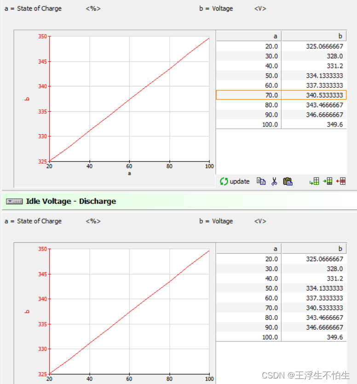The height and width of the screenshot is (384, 357).
Task: Append a row using green down-arrow grid icon
Action: click(x=314, y=181)
